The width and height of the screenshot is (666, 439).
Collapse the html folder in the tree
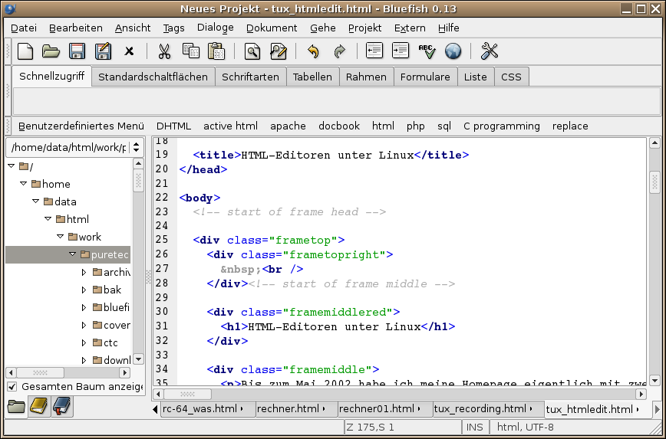[x=48, y=219]
